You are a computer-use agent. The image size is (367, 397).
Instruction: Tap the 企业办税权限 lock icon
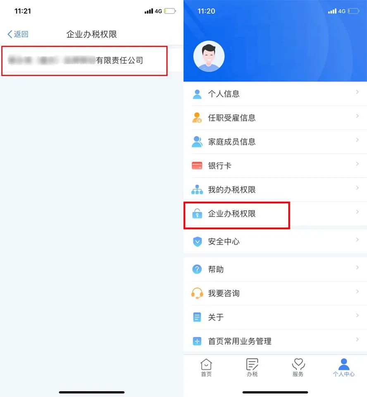(197, 214)
